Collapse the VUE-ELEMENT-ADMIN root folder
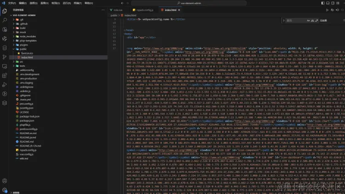Image resolution: width=345 pixels, height=194 pixels. (58, 15)
